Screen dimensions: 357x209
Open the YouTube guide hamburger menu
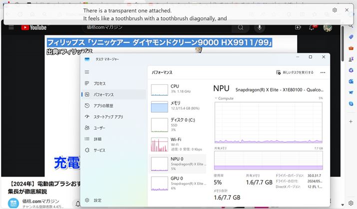click(11, 27)
